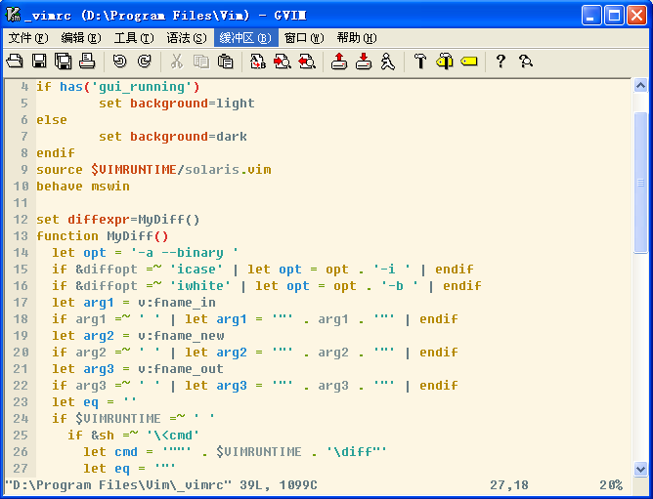Run the Make (hammer) tool
This screenshot has height=499, width=653.
(x=420, y=62)
